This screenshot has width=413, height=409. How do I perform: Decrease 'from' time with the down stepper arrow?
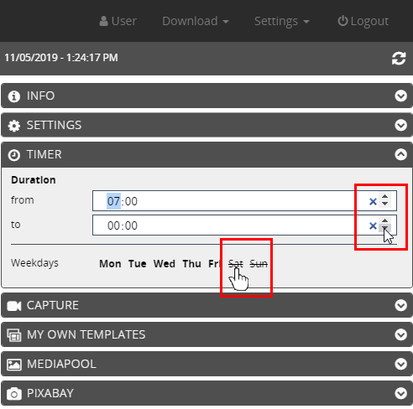click(x=384, y=204)
